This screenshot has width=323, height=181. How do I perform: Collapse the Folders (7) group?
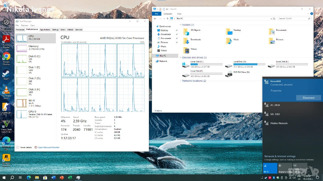pyautogui.click(x=181, y=25)
